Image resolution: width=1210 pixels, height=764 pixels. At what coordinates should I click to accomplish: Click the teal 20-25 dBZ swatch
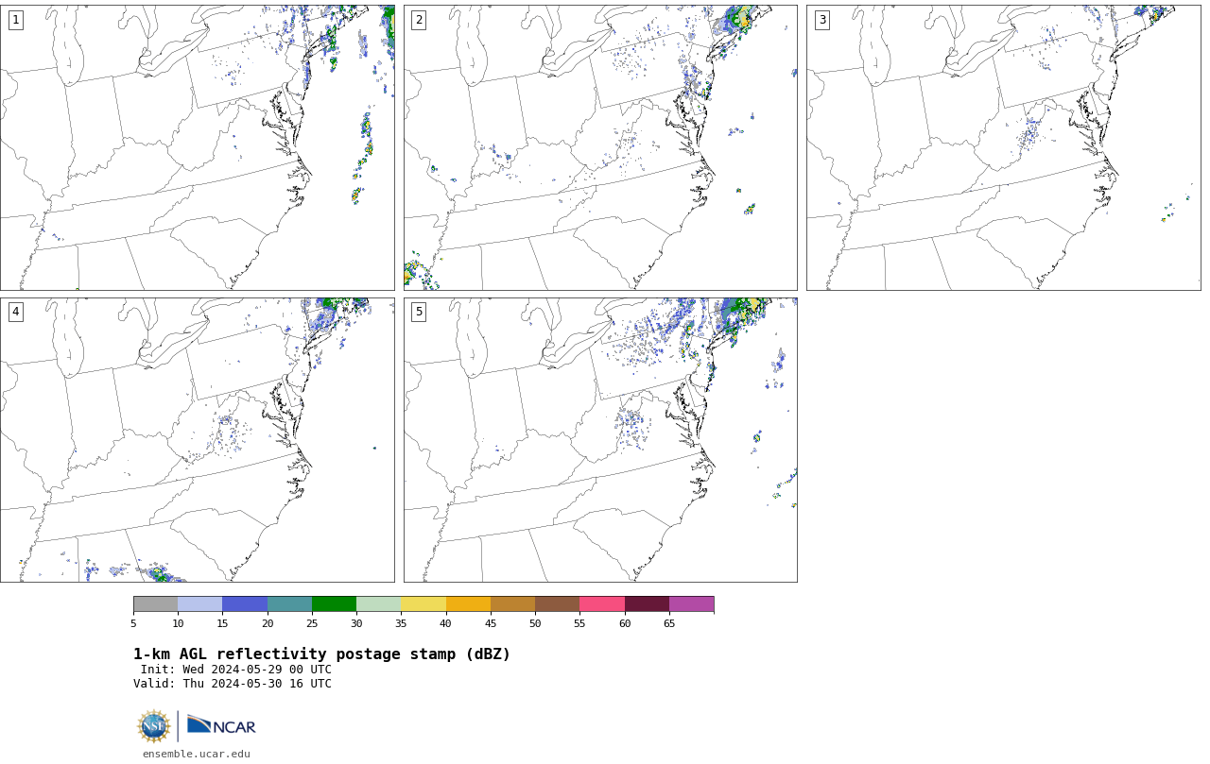tap(289, 604)
